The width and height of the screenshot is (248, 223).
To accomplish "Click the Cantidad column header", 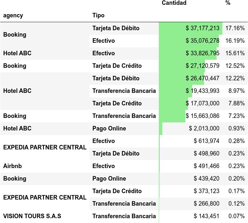I will click(174, 3).
